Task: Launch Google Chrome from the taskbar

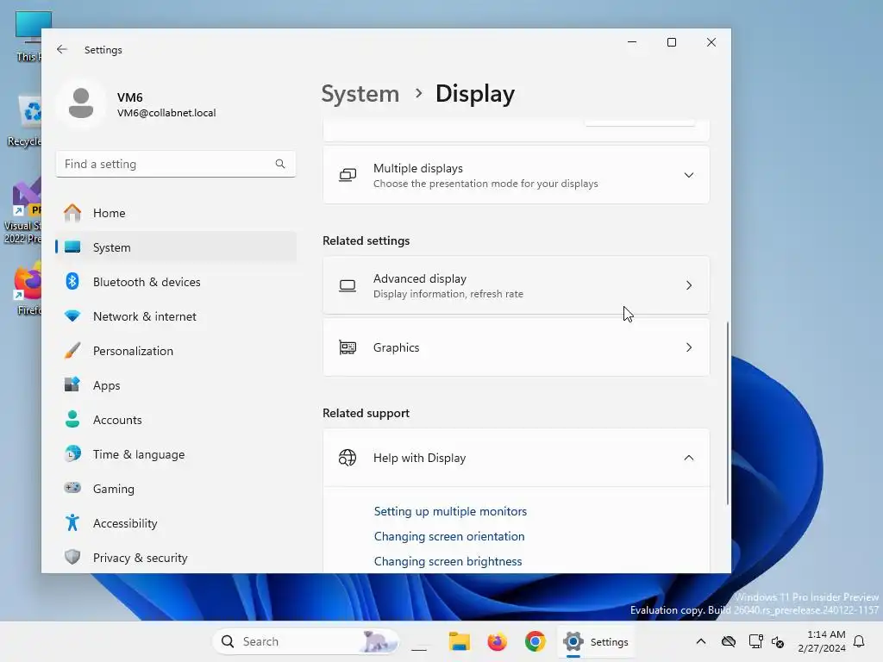Action: click(x=535, y=641)
